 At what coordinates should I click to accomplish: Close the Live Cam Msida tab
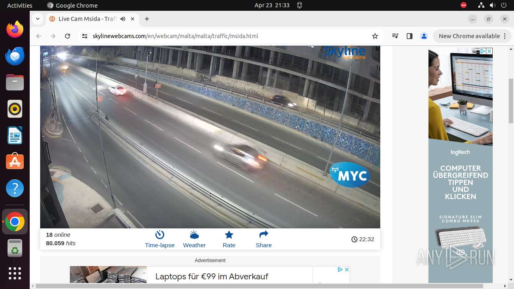click(133, 19)
